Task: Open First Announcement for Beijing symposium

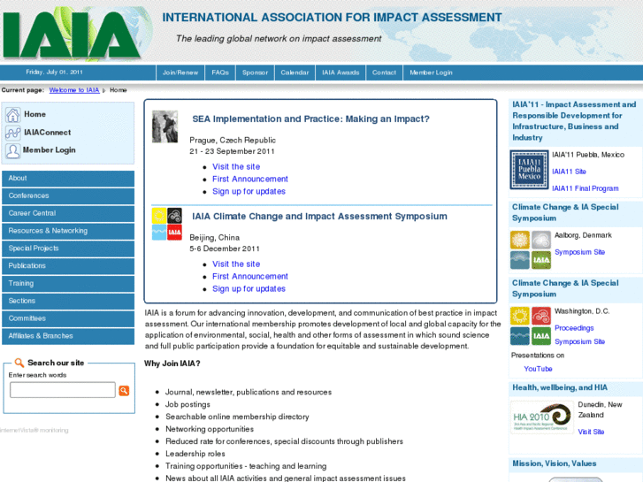Action: [x=250, y=277]
